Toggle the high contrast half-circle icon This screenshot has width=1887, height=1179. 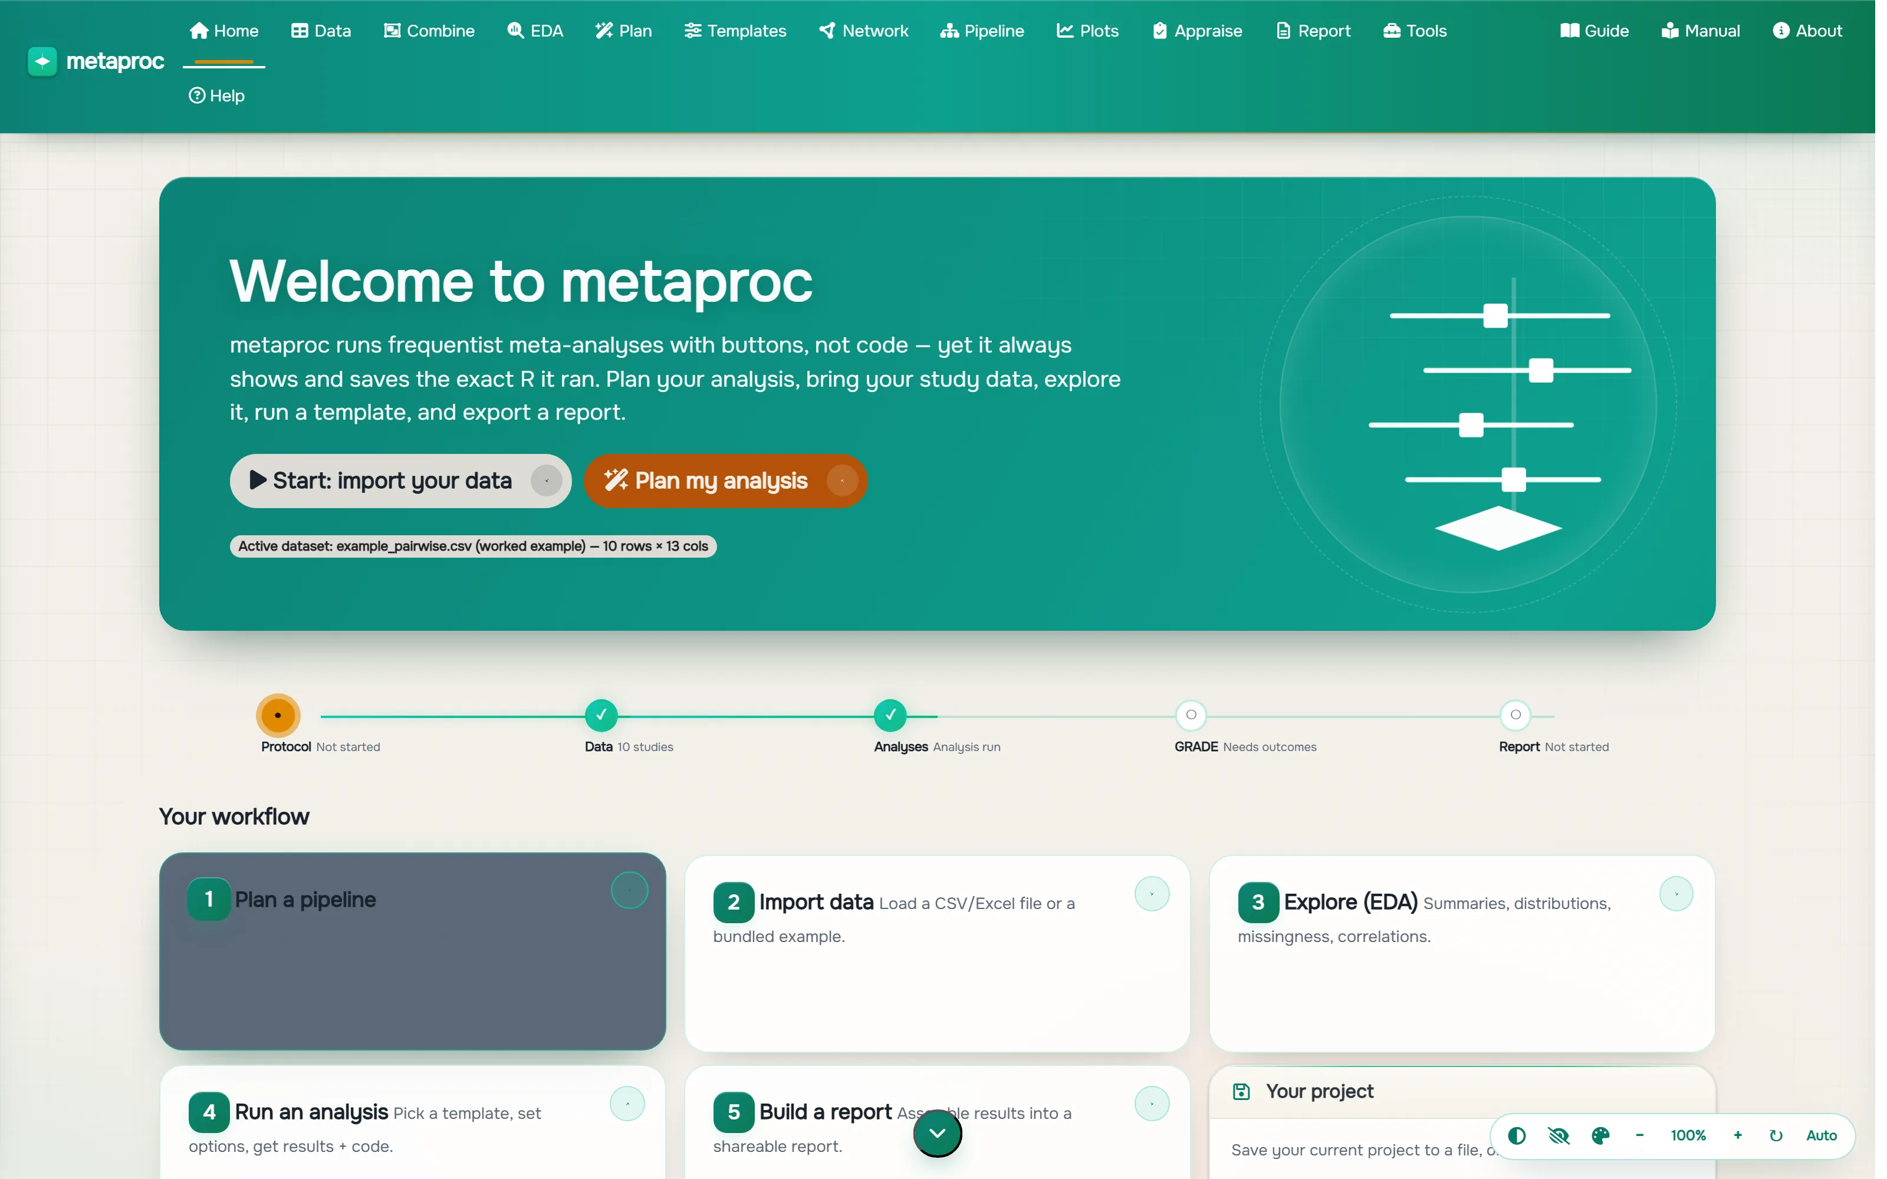1517,1135
